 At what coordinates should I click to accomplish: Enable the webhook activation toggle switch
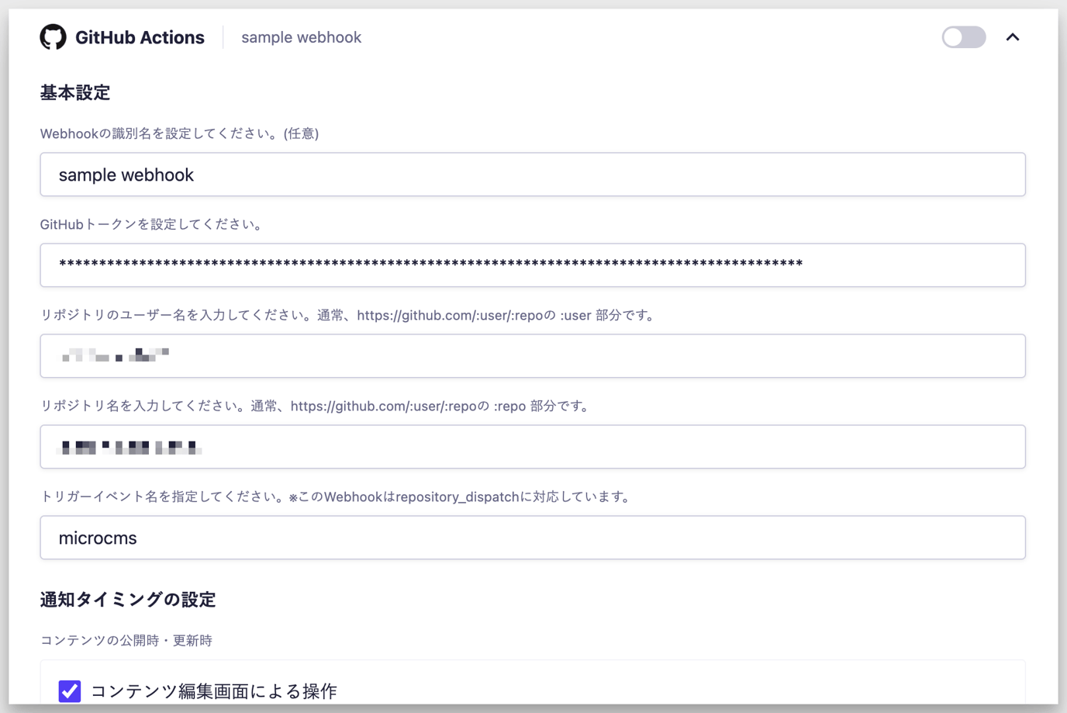[963, 36]
